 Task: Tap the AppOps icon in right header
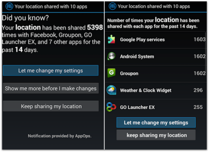click(x=112, y=6)
